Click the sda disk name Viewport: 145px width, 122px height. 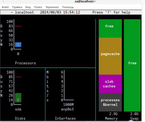(x=18, y=109)
